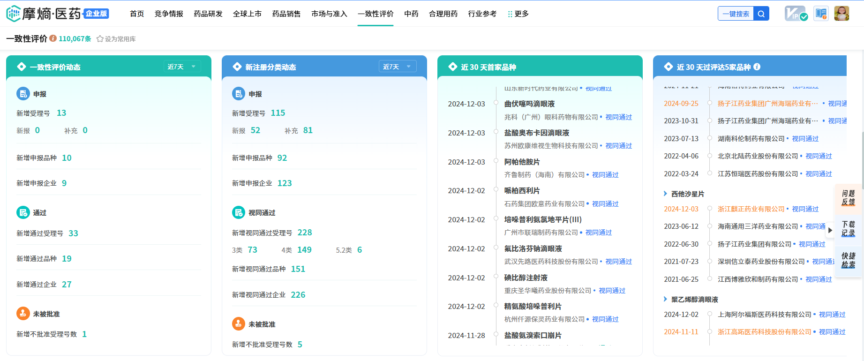The image size is (864, 361).
Task: Open 曲伏噻吗滴眼液 drug link
Action: 529,104
